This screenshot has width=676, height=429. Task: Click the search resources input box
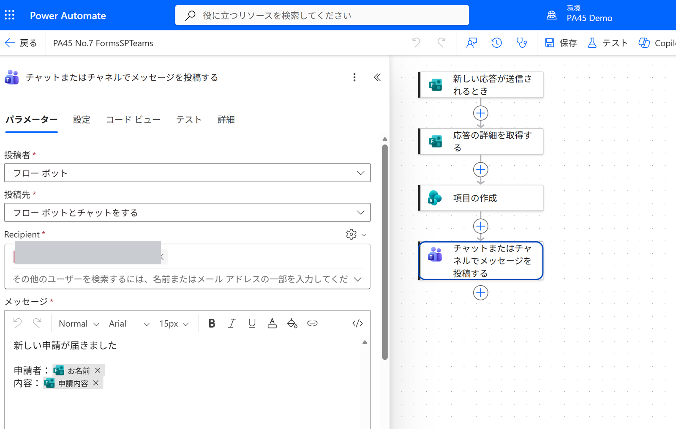322,15
